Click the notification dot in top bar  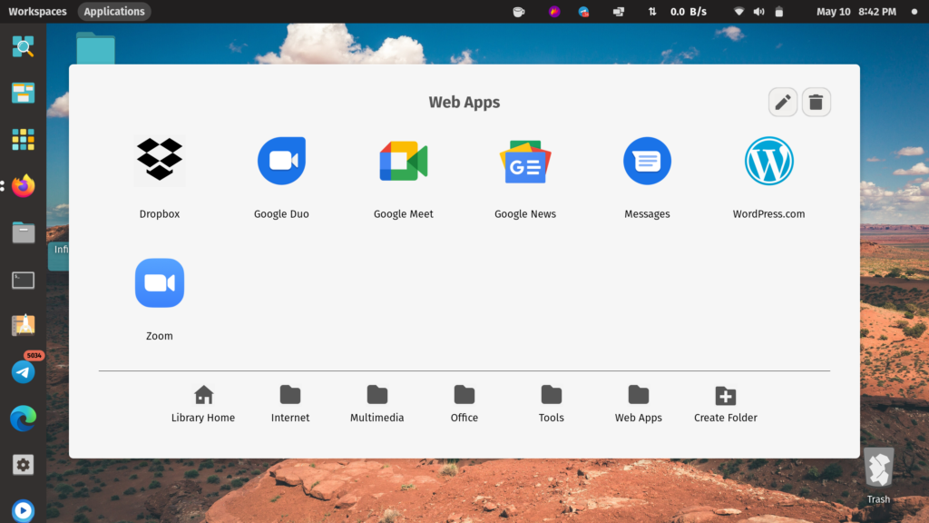pyautogui.click(x=914, y=11)
